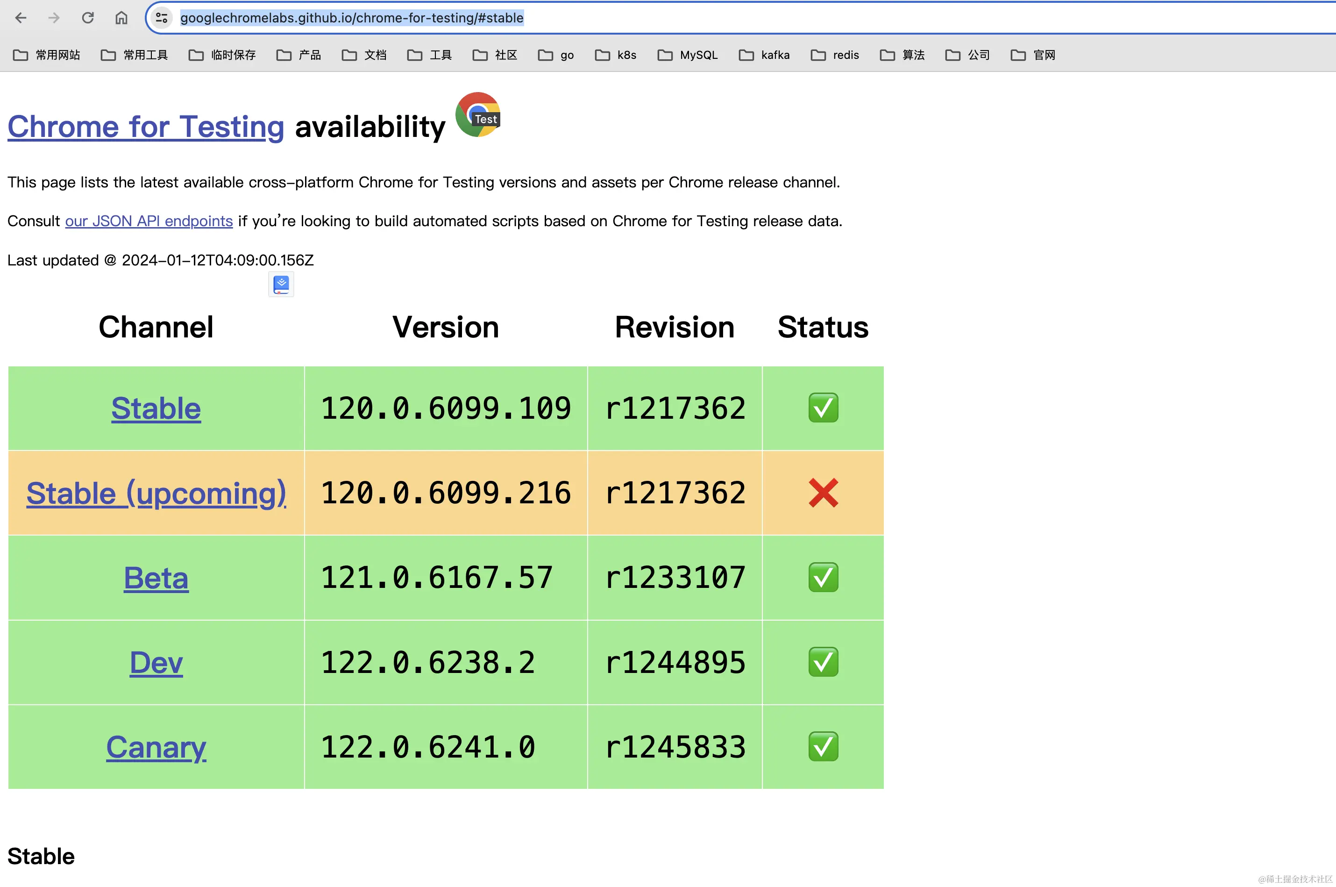Open the redis bookmark folder
The width and height of the screenshot is (1336, 887).
click(x=834, y=55)
